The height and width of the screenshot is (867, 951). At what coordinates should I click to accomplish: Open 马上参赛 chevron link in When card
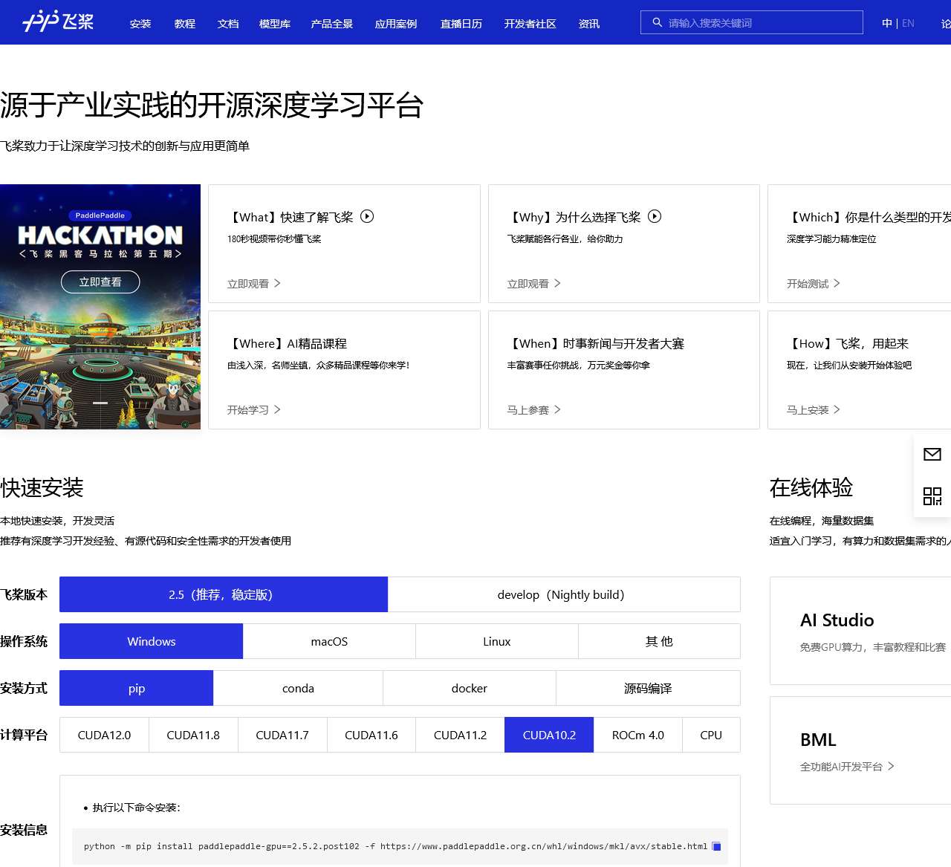click(x=557, y=409)
